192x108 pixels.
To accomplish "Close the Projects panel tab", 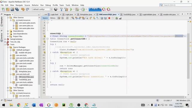I will coord(13,15).
